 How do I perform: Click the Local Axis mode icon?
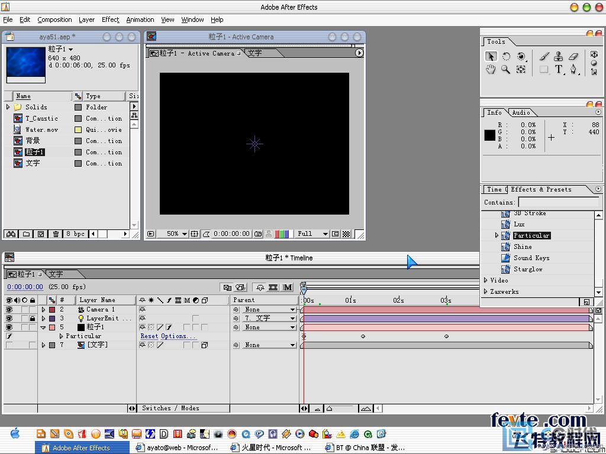[x=594, y=54]
